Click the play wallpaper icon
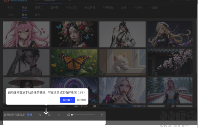This screenshot has height=128, width=198. coord(49,115)
